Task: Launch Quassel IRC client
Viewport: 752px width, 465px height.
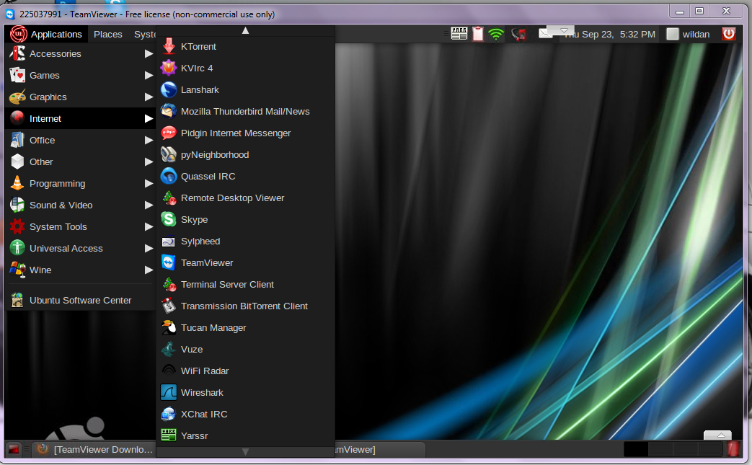Action: pyautogui.click(x=245, y=176)
